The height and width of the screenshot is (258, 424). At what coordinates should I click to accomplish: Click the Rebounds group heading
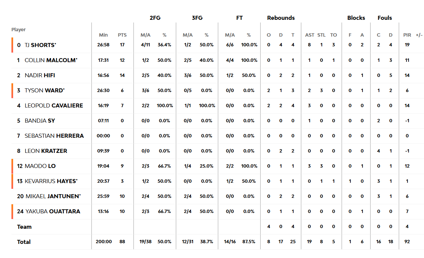[281, 18]
